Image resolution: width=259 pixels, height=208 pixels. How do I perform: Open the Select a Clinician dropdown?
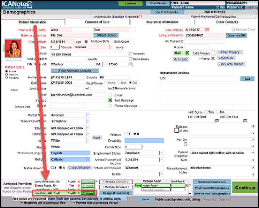(x=116, y=182)
